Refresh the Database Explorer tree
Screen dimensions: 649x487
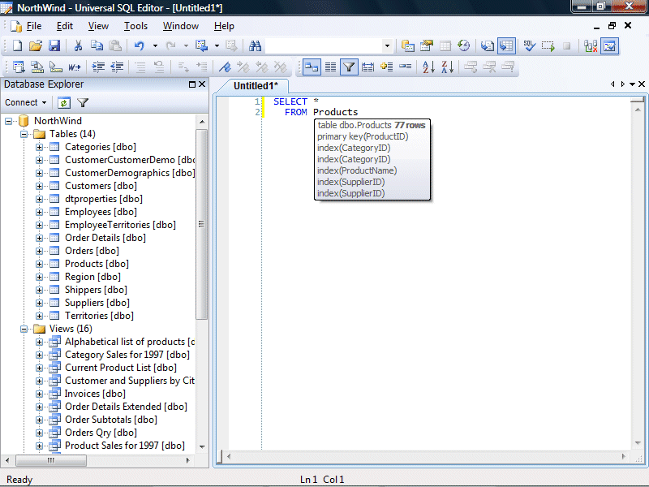tap(63, 103)
